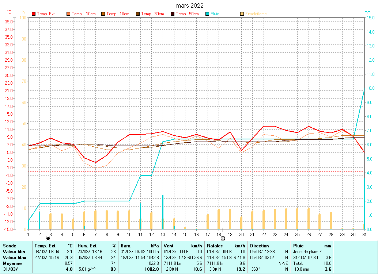Click the tall cyan rain bar at day 13
The height and width of the screenshot is (274, 378).
pos(163,212)
